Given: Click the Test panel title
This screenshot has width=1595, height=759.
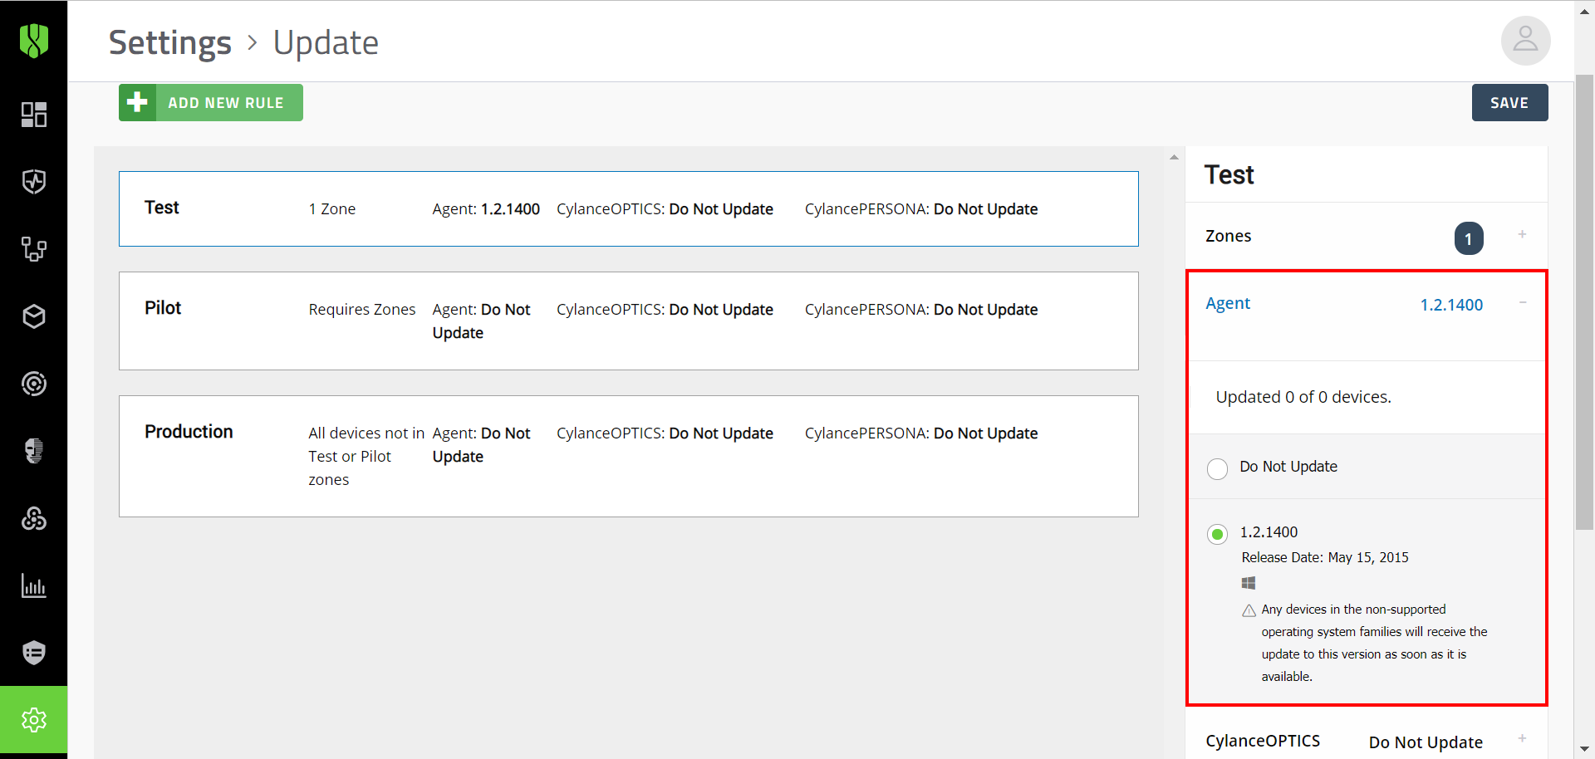Looking at the screenshot, I should [1229, 175].
